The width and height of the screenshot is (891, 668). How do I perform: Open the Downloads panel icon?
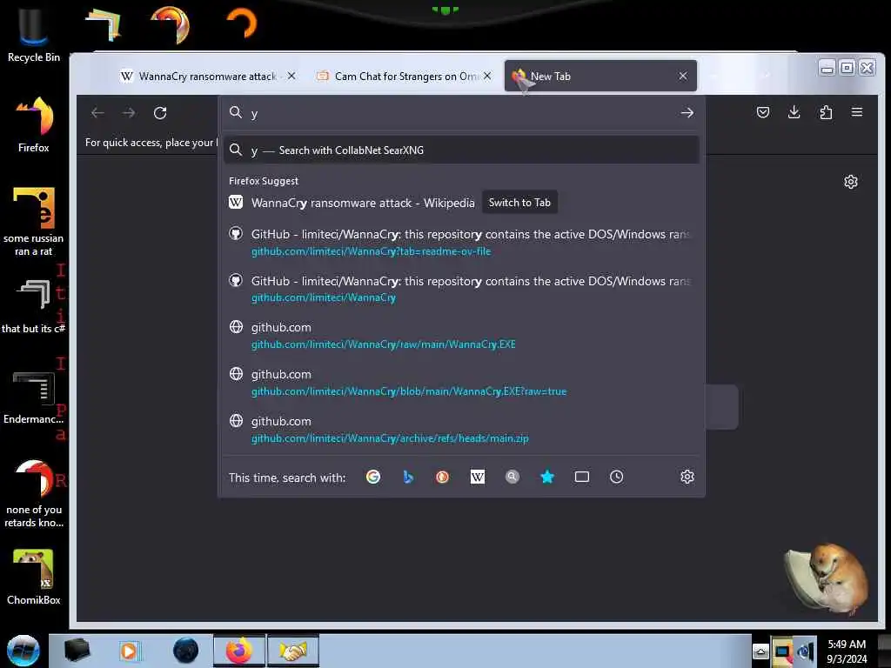coord(794,112)
